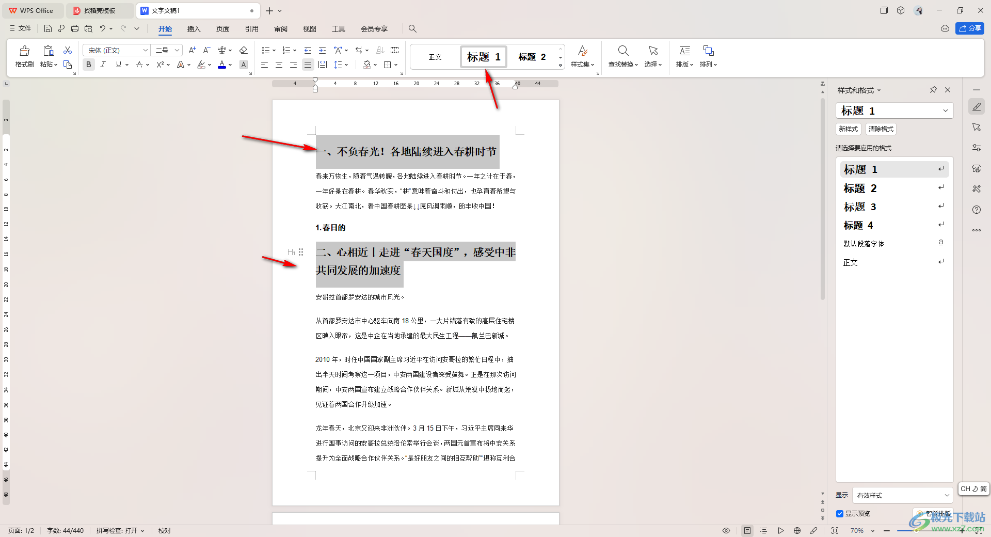Open the sidebar help question-mark icon
Viewport: 991px width, 537px height.
pos(976,210)
